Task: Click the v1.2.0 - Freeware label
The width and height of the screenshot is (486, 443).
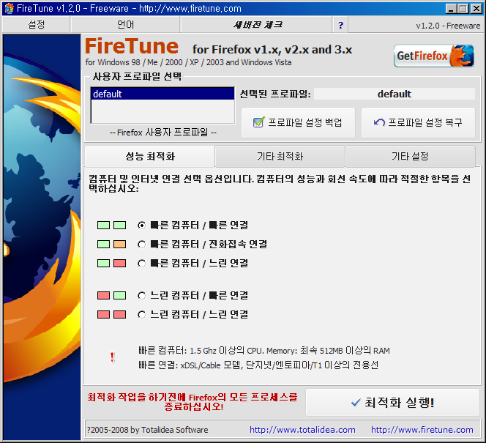Action: coord(448,26)
